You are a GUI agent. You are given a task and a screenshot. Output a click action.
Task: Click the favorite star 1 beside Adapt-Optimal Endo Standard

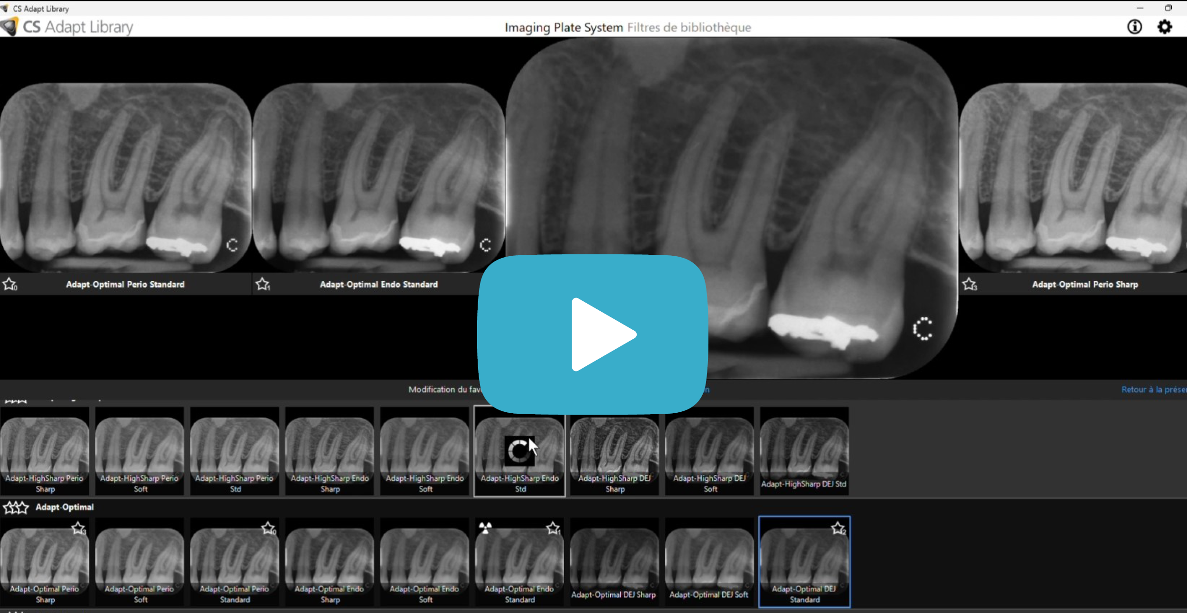coord(263,284)
